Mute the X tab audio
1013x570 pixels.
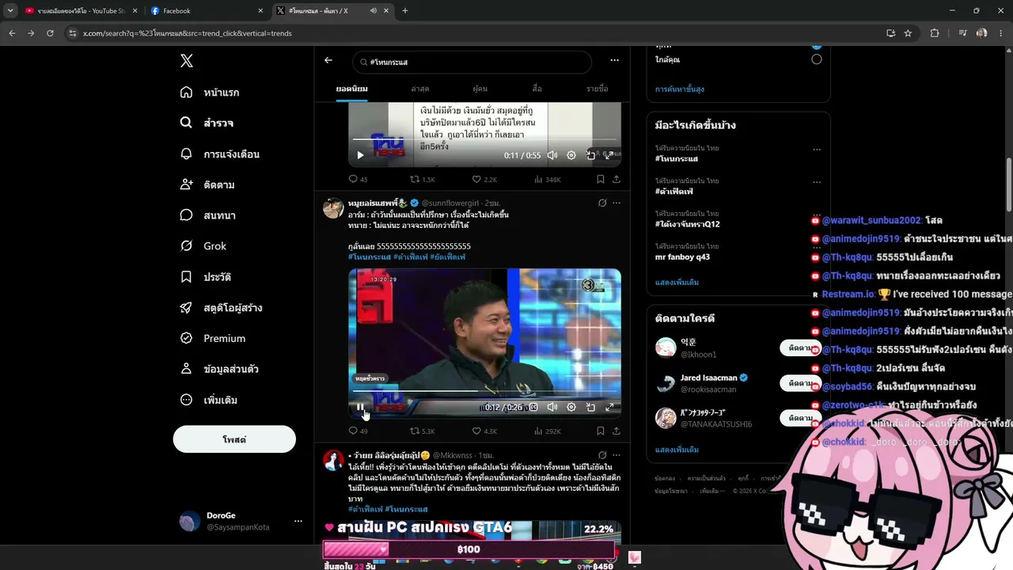pos(373,11)
